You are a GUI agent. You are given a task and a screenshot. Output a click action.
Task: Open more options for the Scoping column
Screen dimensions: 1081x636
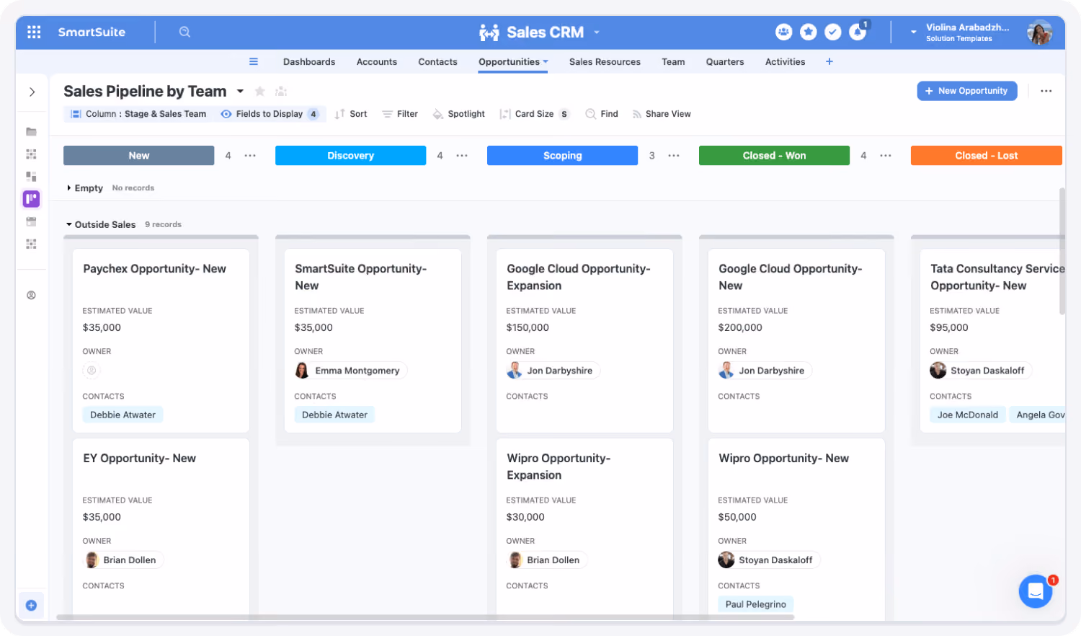(674, 156)
